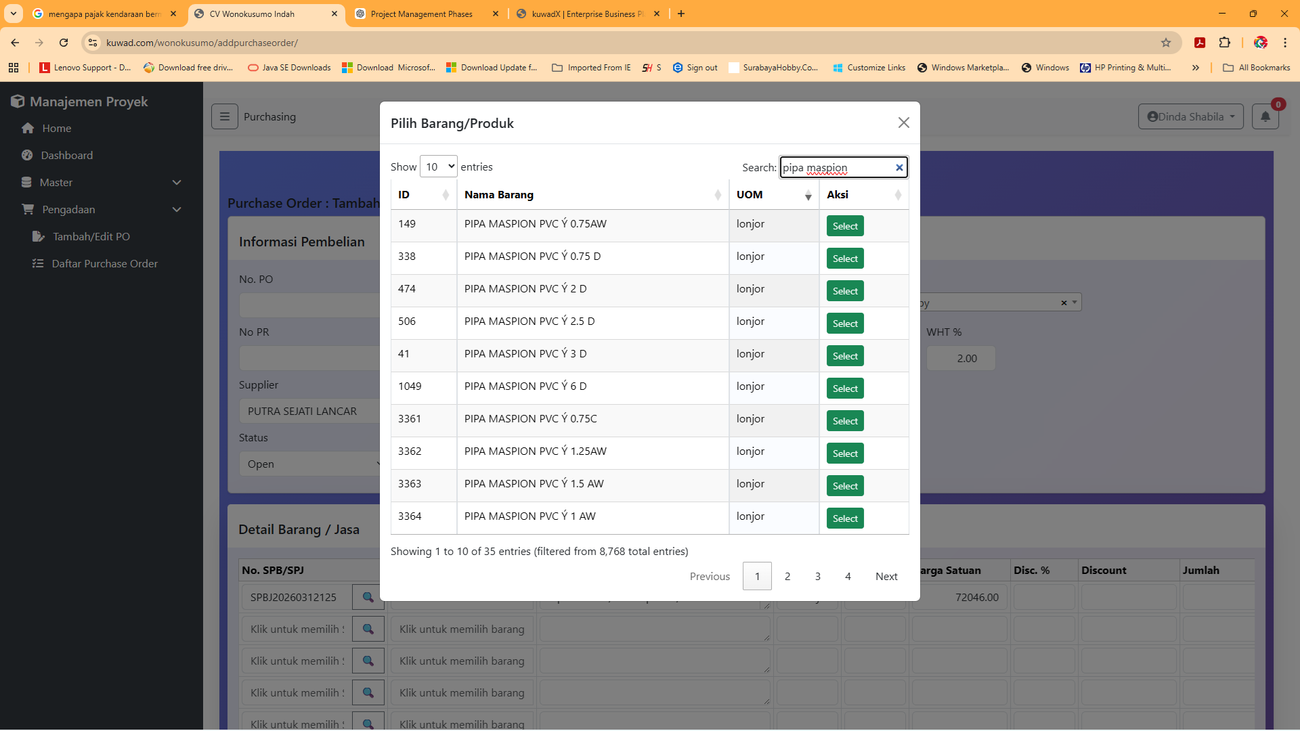Switch to Project Management Phases tab

pos(422,14)
